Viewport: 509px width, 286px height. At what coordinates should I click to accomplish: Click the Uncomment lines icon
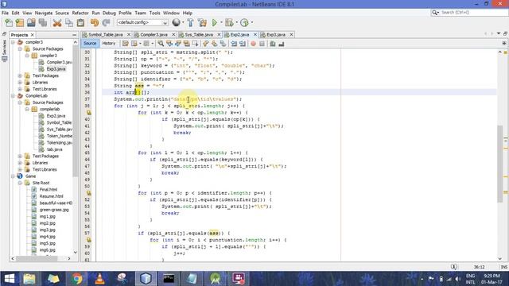click(x=282, y=44)
